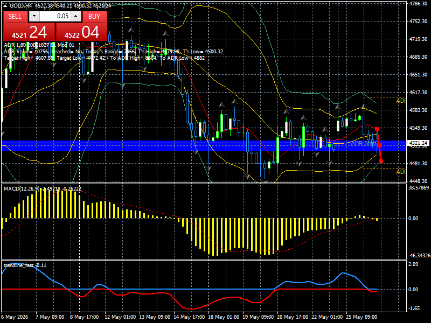Click the 2.09 value on the trendline_fast scale
Screen dimensions: 431x323
[x=413, y=264]
